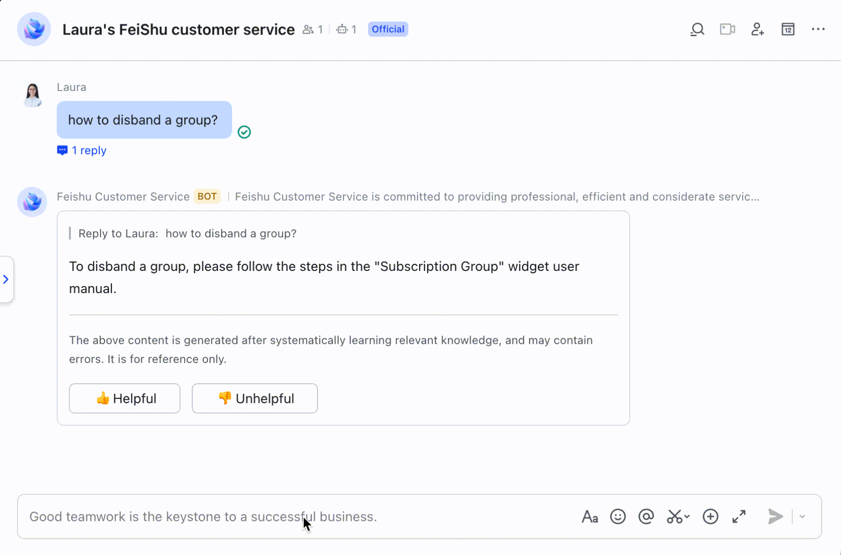
Task: Open the emoji picker
Action: point(617,517)
